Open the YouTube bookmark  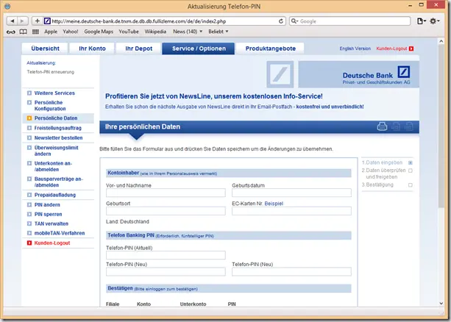pyautogui.click(x=129, y=32)
